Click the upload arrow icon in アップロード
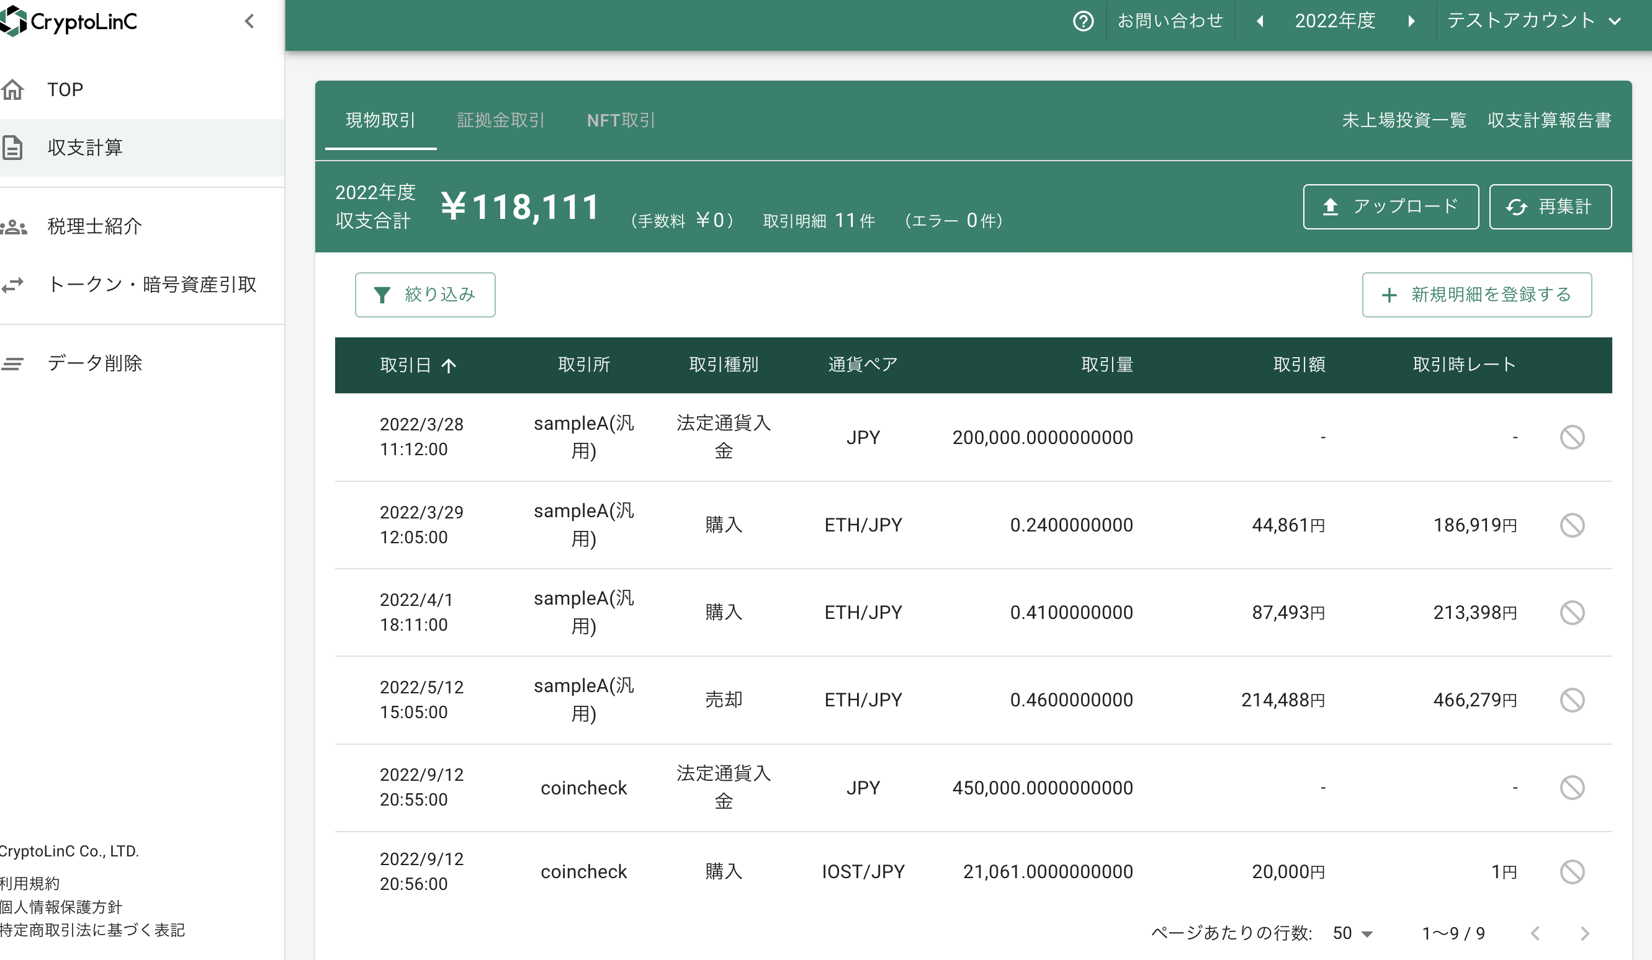 click(1330, 206)
